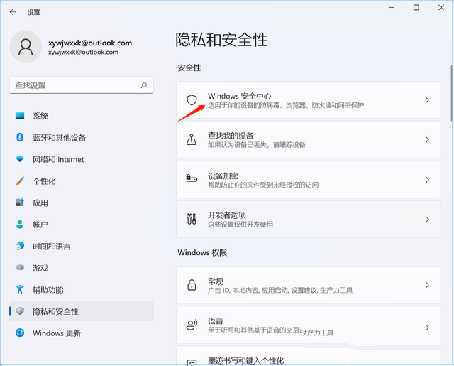Click the Wi-Fi icon beside 网络和 Internet
The height and width of the screenshot is (366, 454).
[x=20, y=159]
